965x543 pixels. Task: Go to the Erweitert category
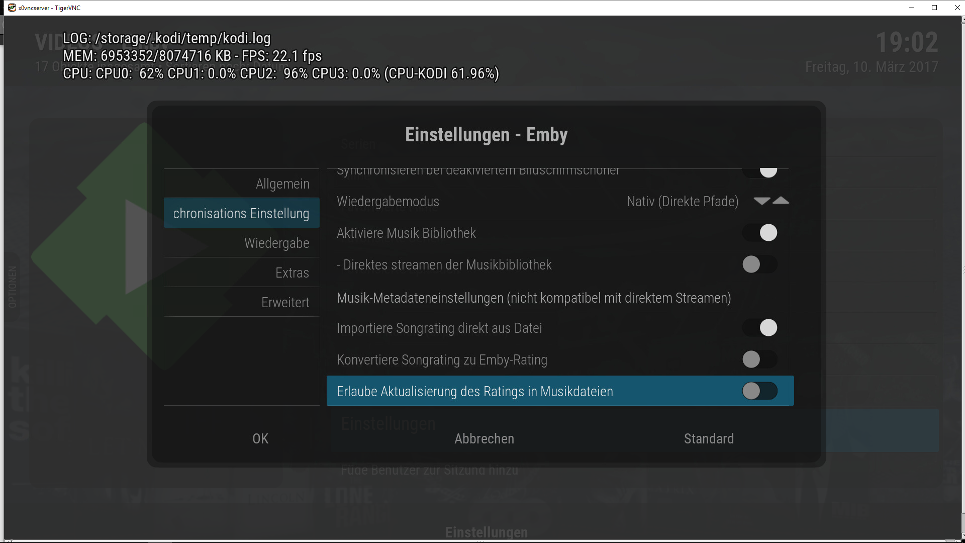tap(242, 302)
